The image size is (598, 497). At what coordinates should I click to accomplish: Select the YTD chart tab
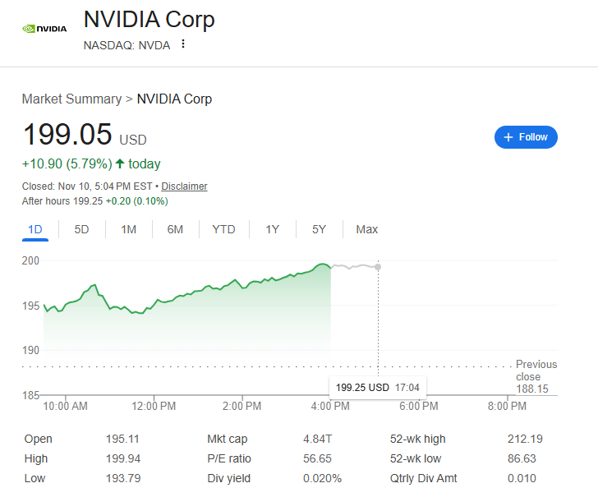coord(223,229)
